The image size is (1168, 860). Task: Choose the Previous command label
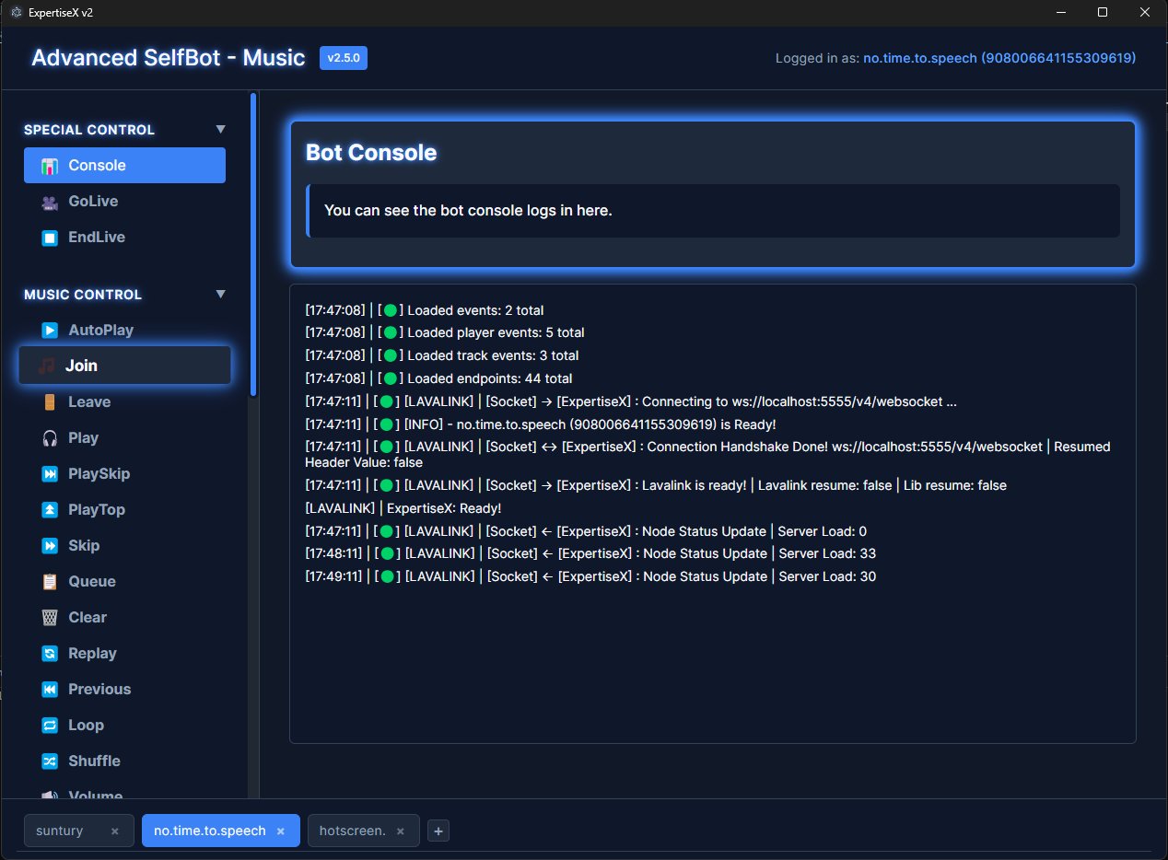click(x=99, y=690)
